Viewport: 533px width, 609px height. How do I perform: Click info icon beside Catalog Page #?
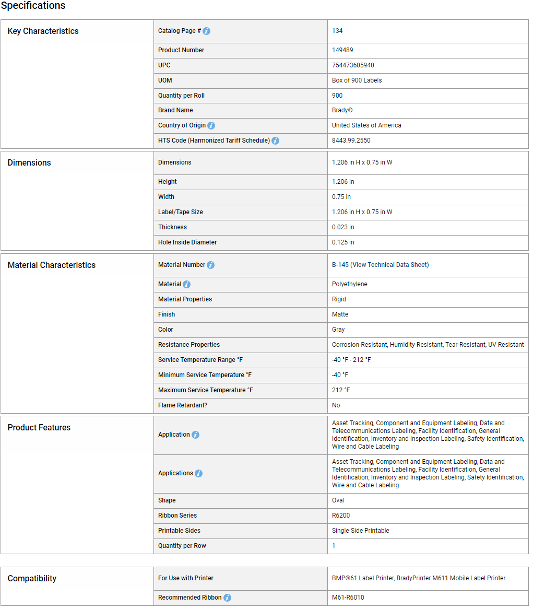pos(207,31)
